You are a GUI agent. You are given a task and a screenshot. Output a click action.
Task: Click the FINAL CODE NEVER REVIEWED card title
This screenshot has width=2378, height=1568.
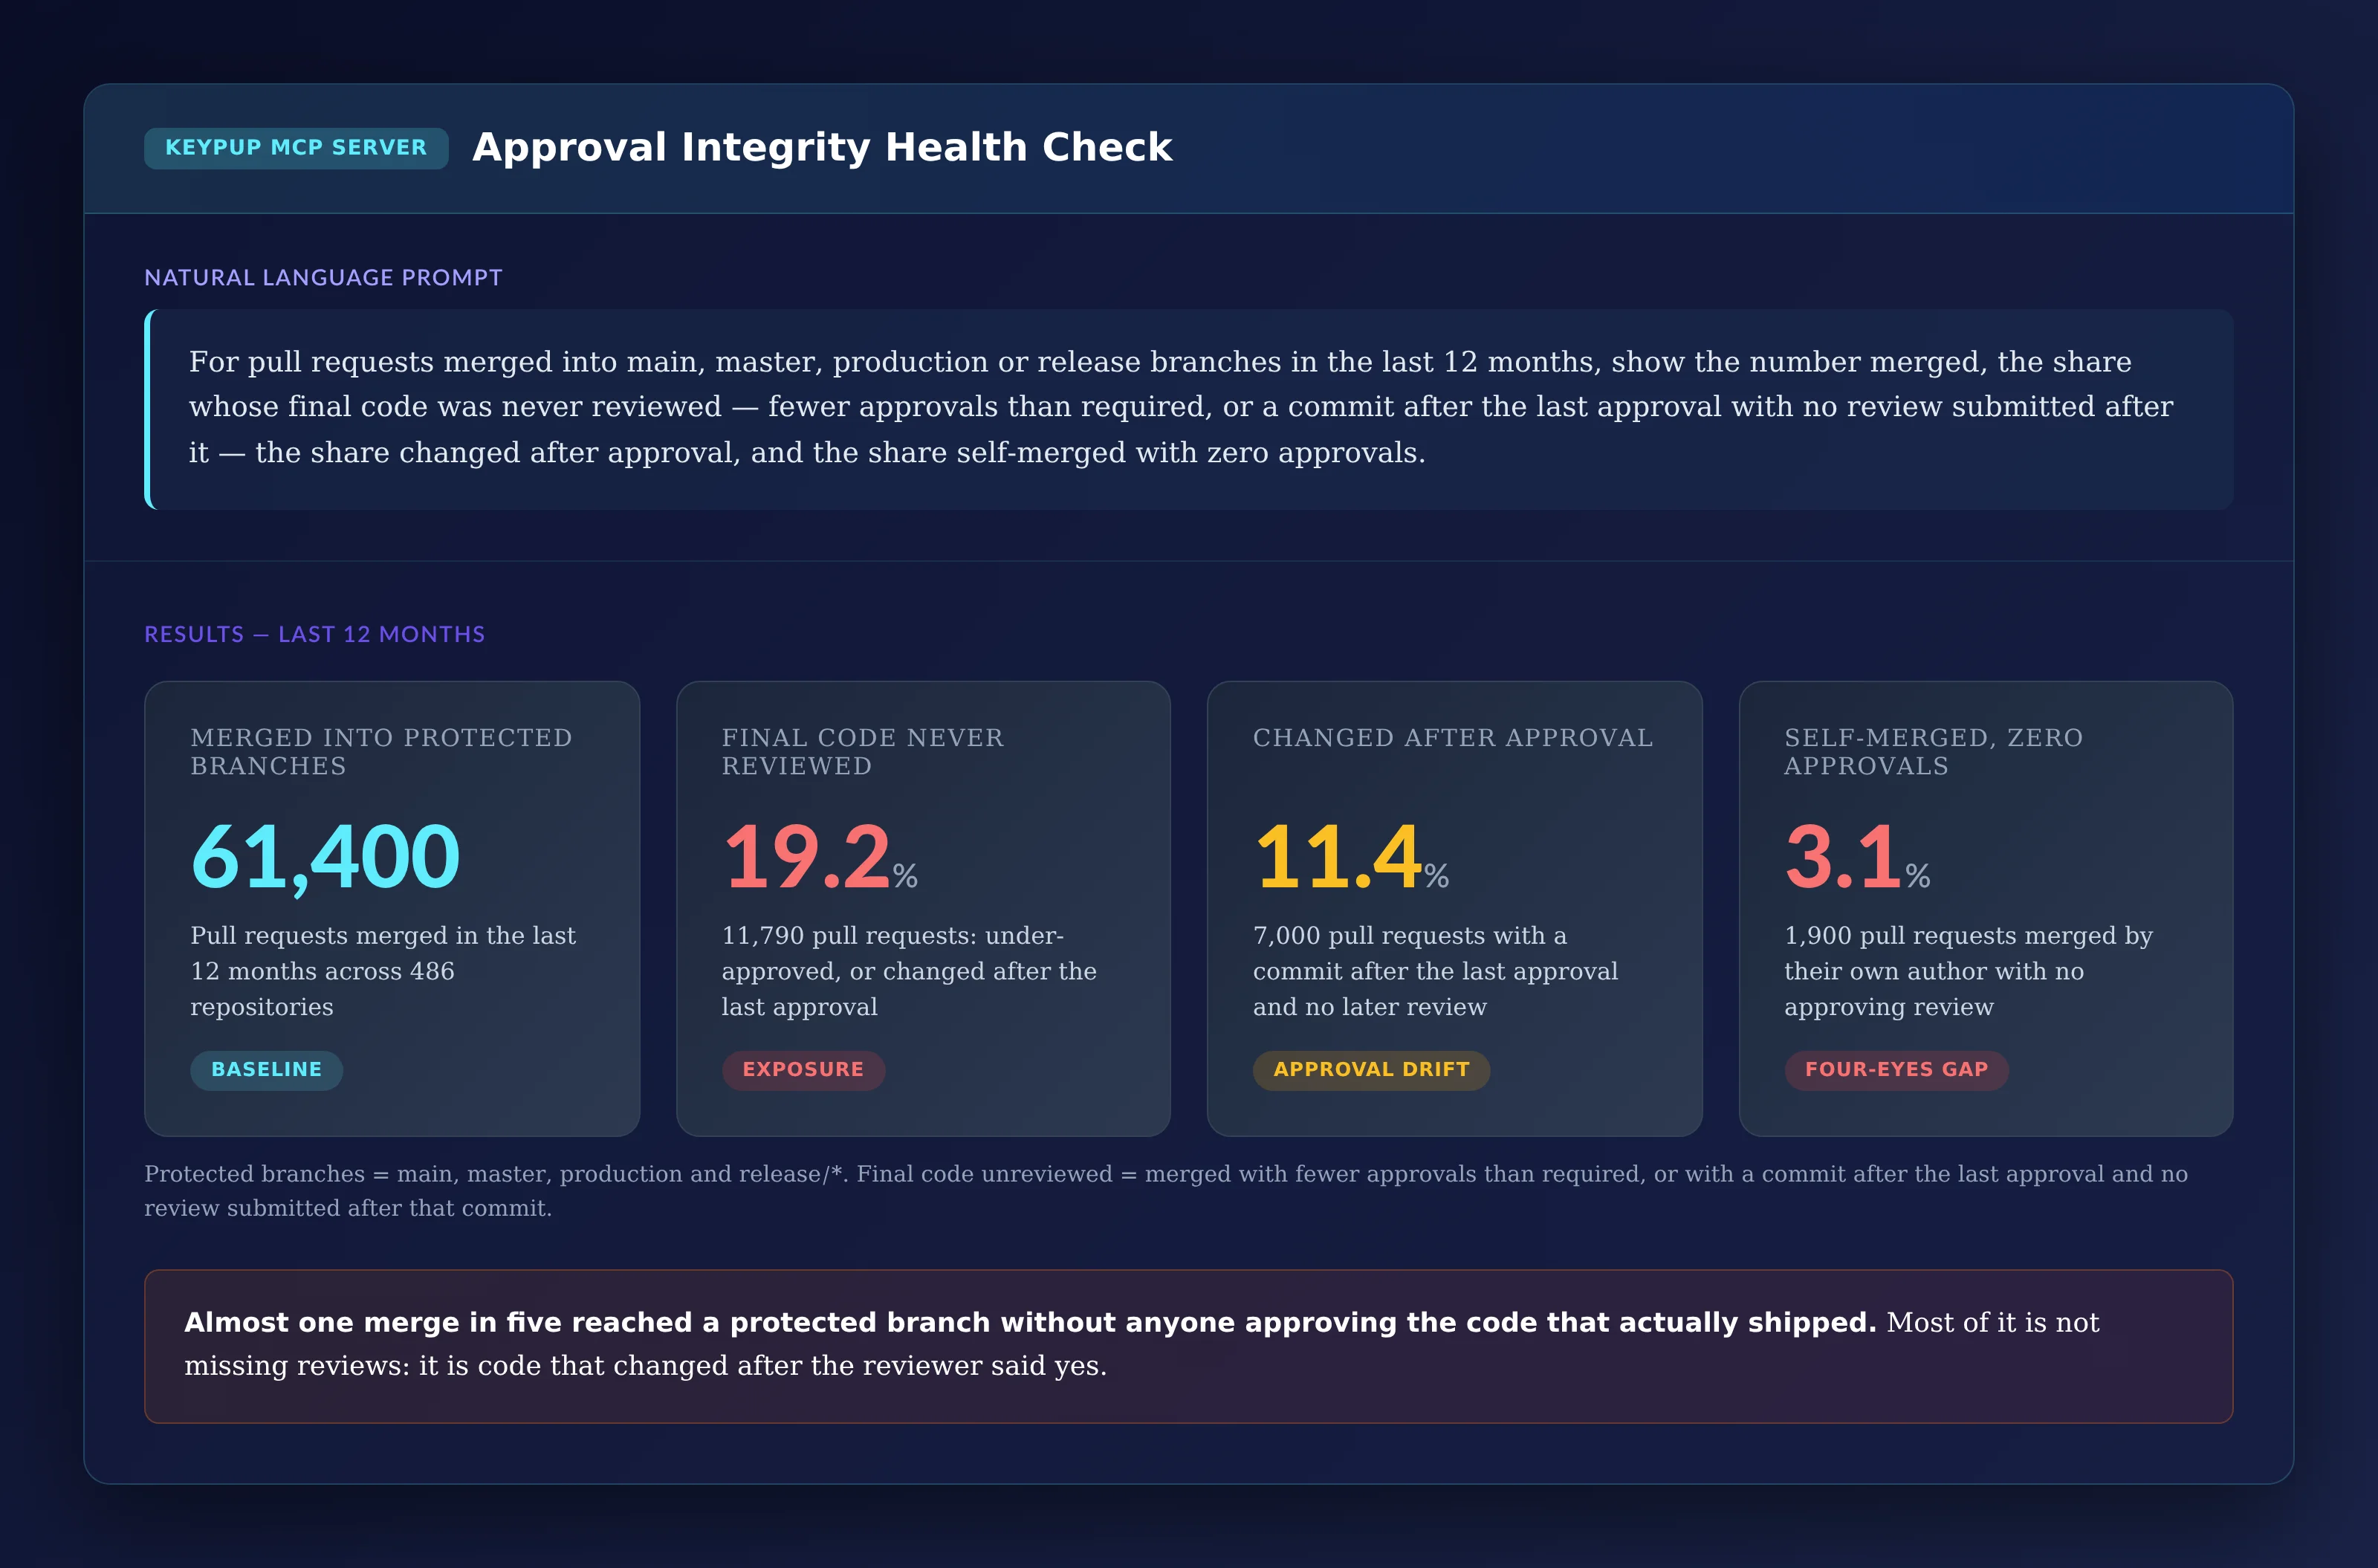pos(862,751)
